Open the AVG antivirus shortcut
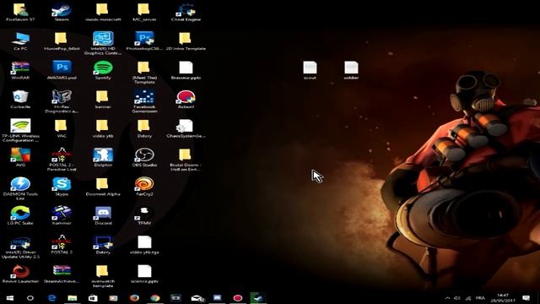 (20, 158)
